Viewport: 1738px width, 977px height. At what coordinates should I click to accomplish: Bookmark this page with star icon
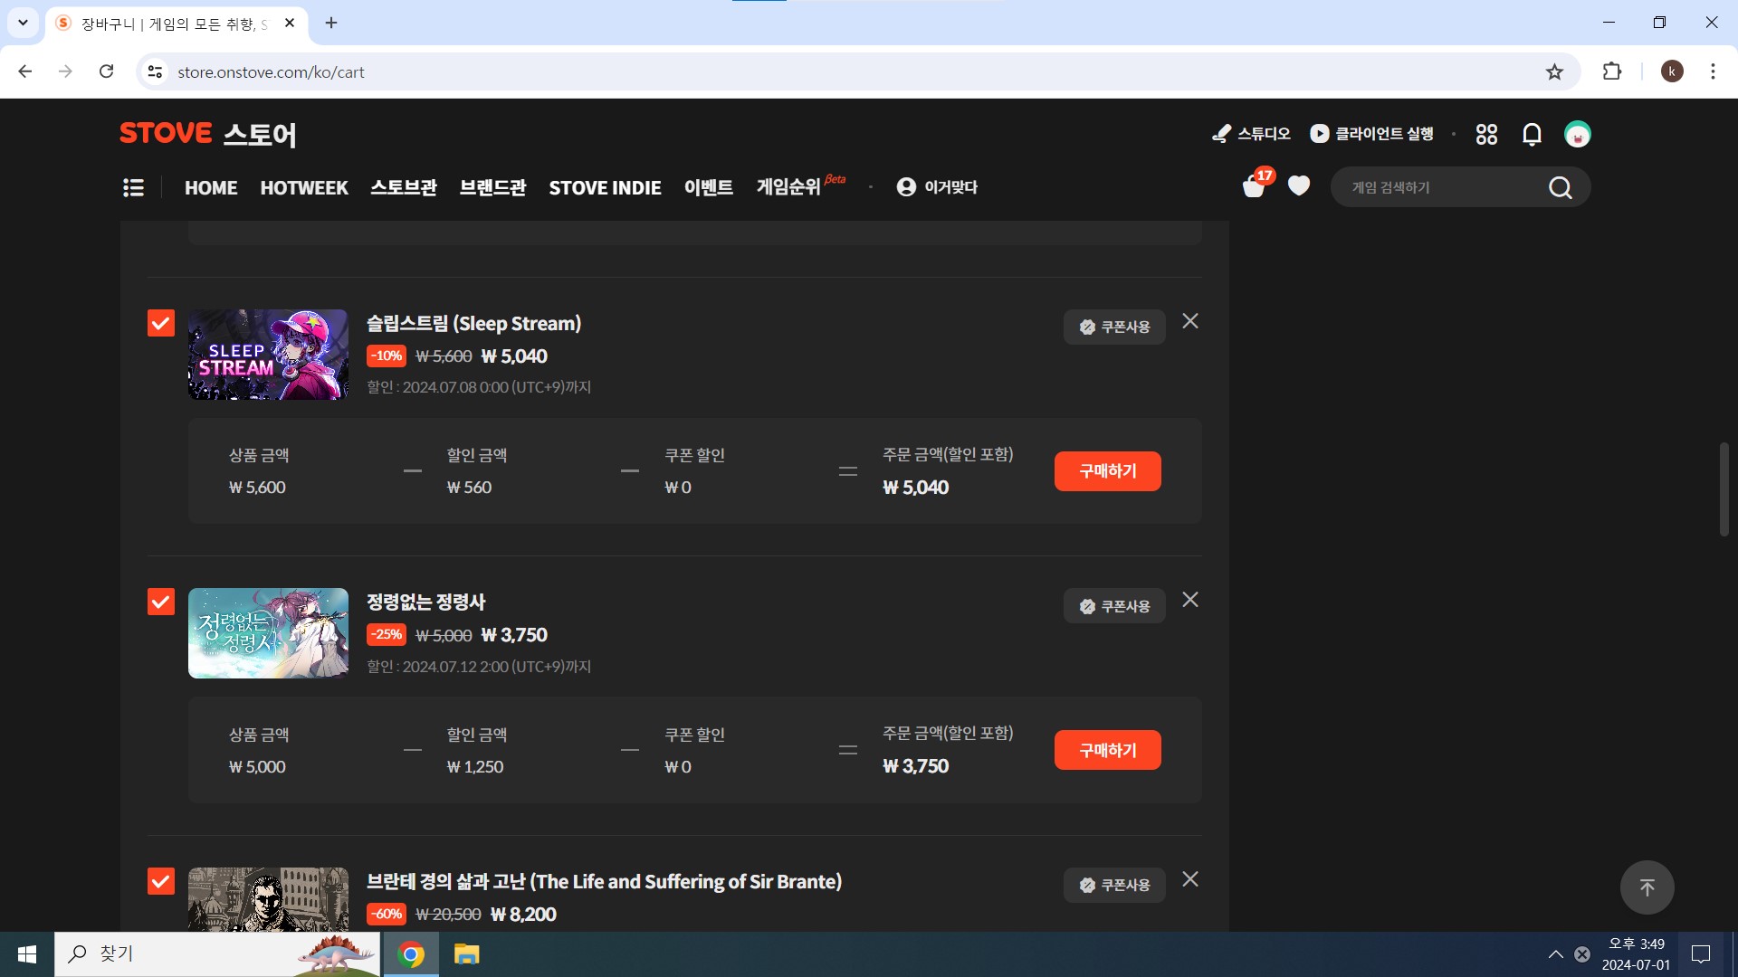pyautogui.click(x=1554, y=71)
